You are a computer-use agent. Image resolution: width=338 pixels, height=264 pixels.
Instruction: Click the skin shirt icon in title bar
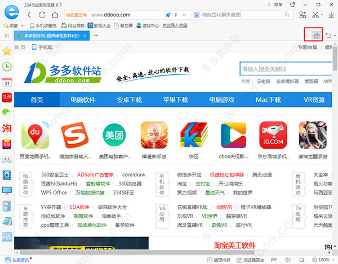292,5
